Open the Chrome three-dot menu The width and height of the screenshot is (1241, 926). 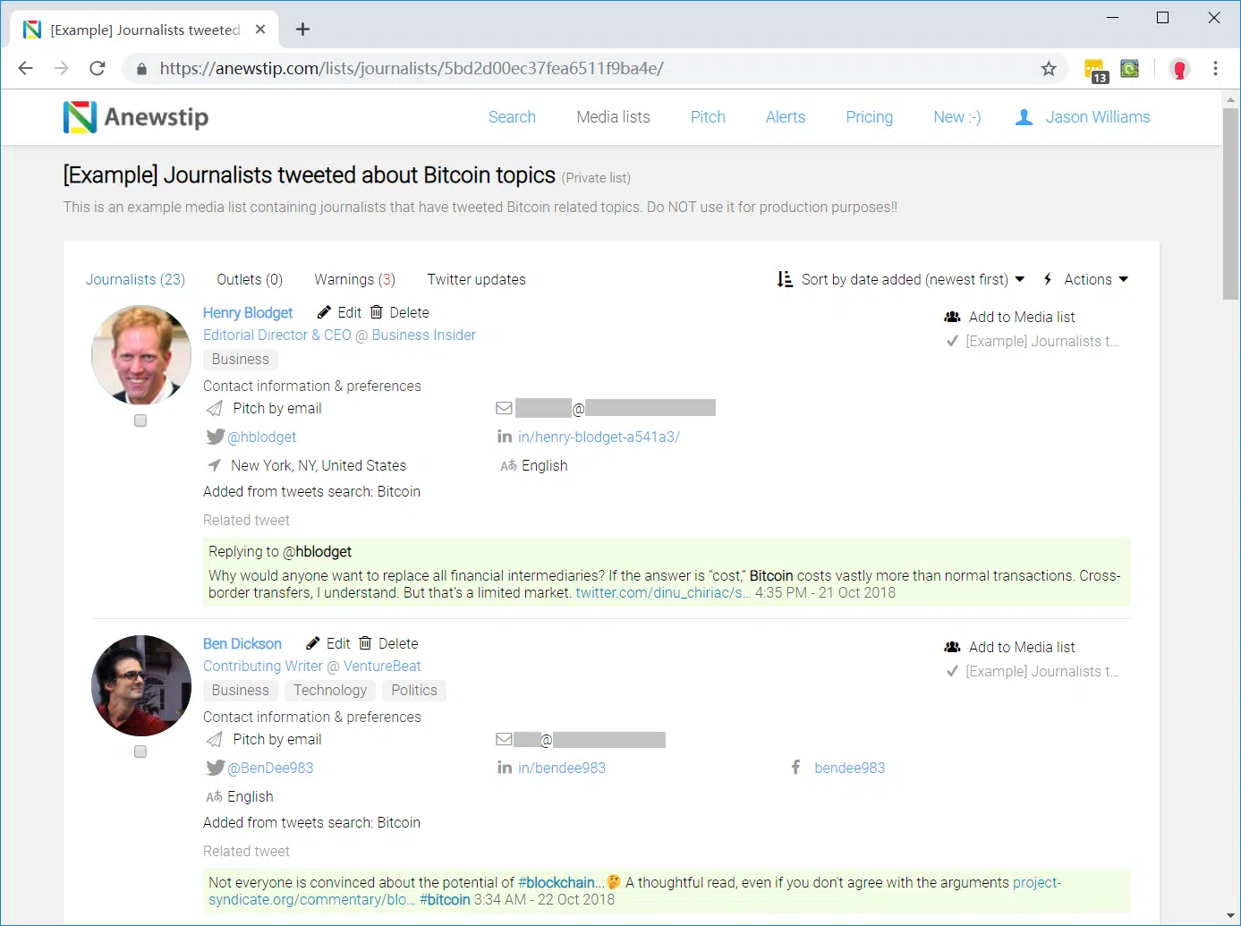point(1215,69)
